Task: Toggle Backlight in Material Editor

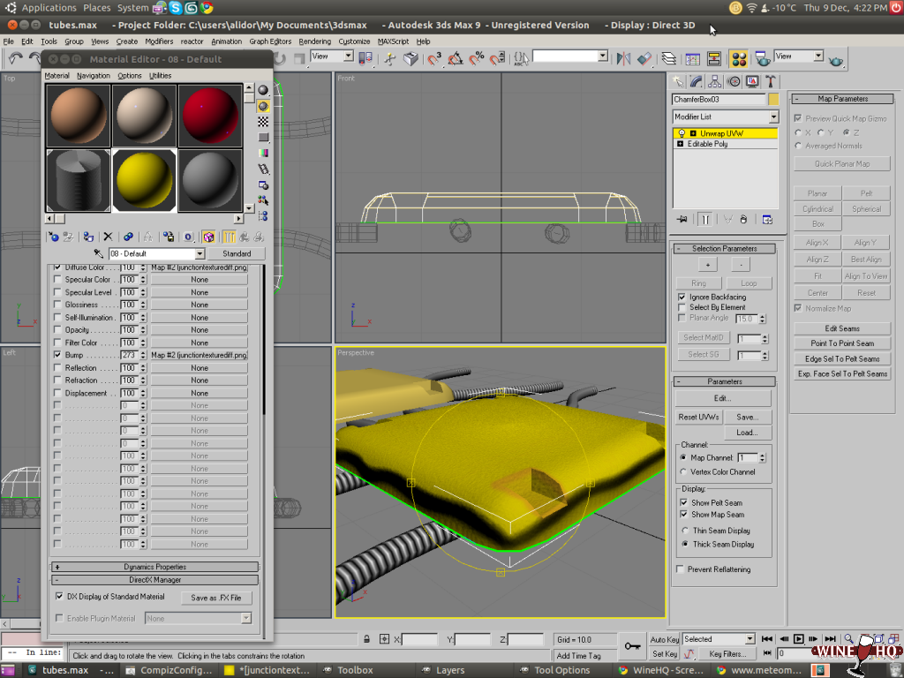Action: pyautogui.click(x=263, y=106)
